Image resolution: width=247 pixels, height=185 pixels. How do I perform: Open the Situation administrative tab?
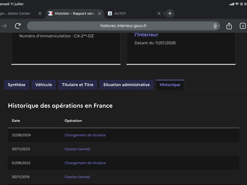pyautogui.click(x=127, y=85)
